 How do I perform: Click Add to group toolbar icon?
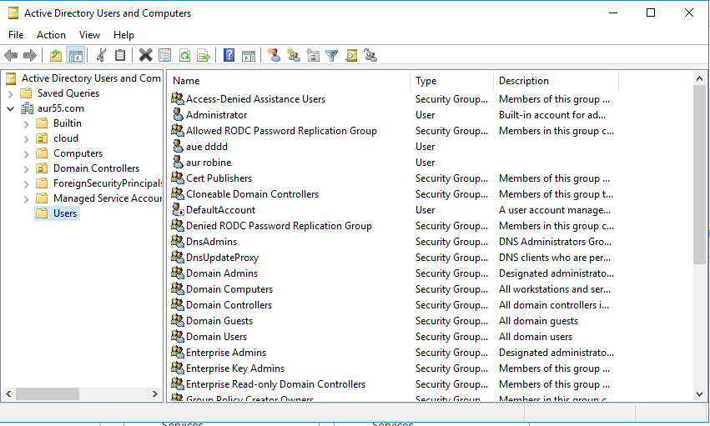370,56
